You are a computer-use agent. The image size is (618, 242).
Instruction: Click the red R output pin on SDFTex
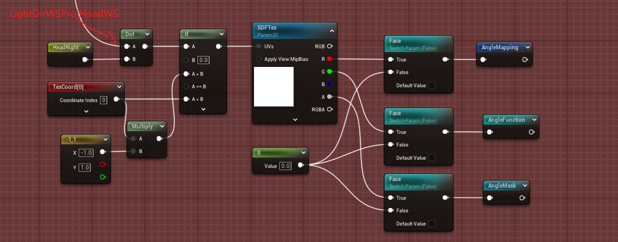click(329, 59)
